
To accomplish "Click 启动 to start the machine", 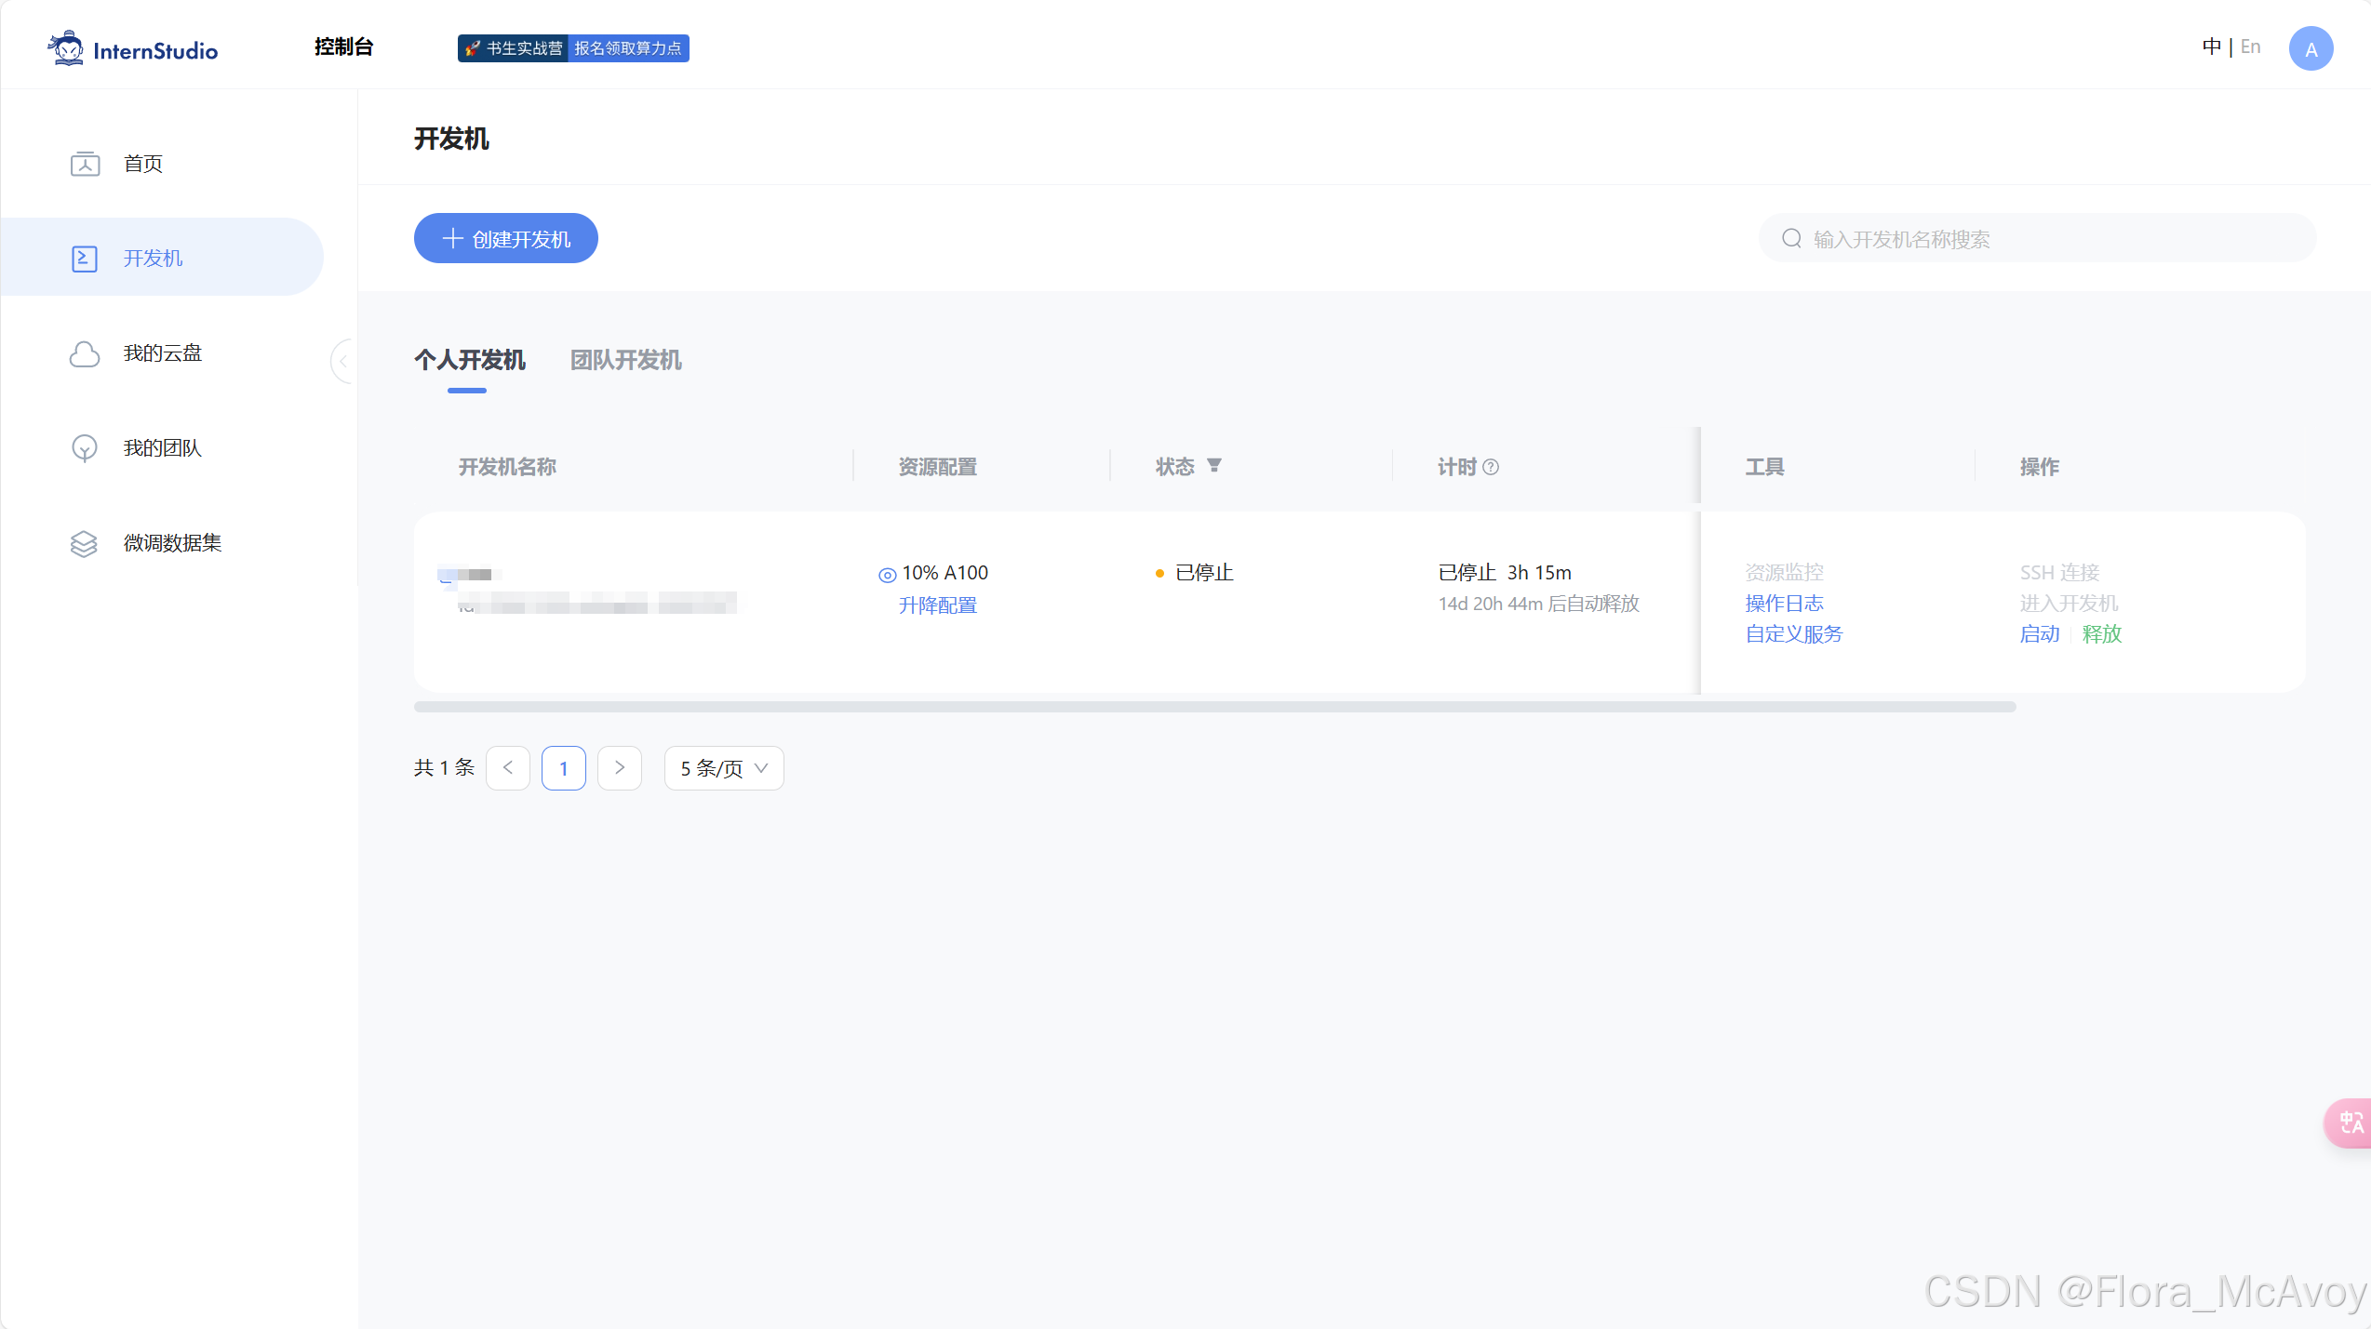I will [2039, 634].
